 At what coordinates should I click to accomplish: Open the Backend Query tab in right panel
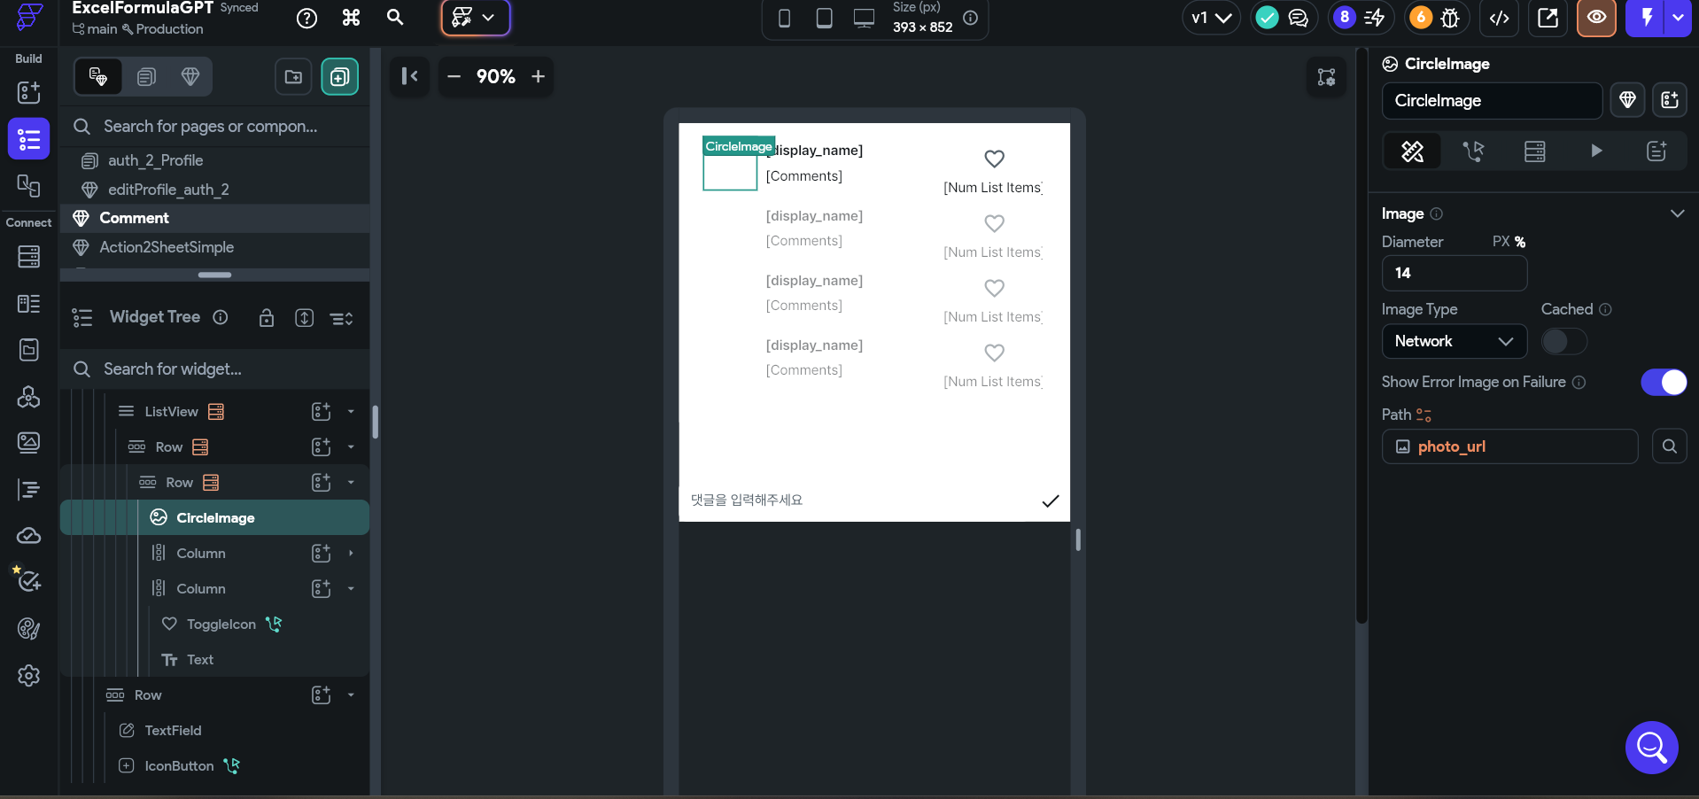point(1534,151)
